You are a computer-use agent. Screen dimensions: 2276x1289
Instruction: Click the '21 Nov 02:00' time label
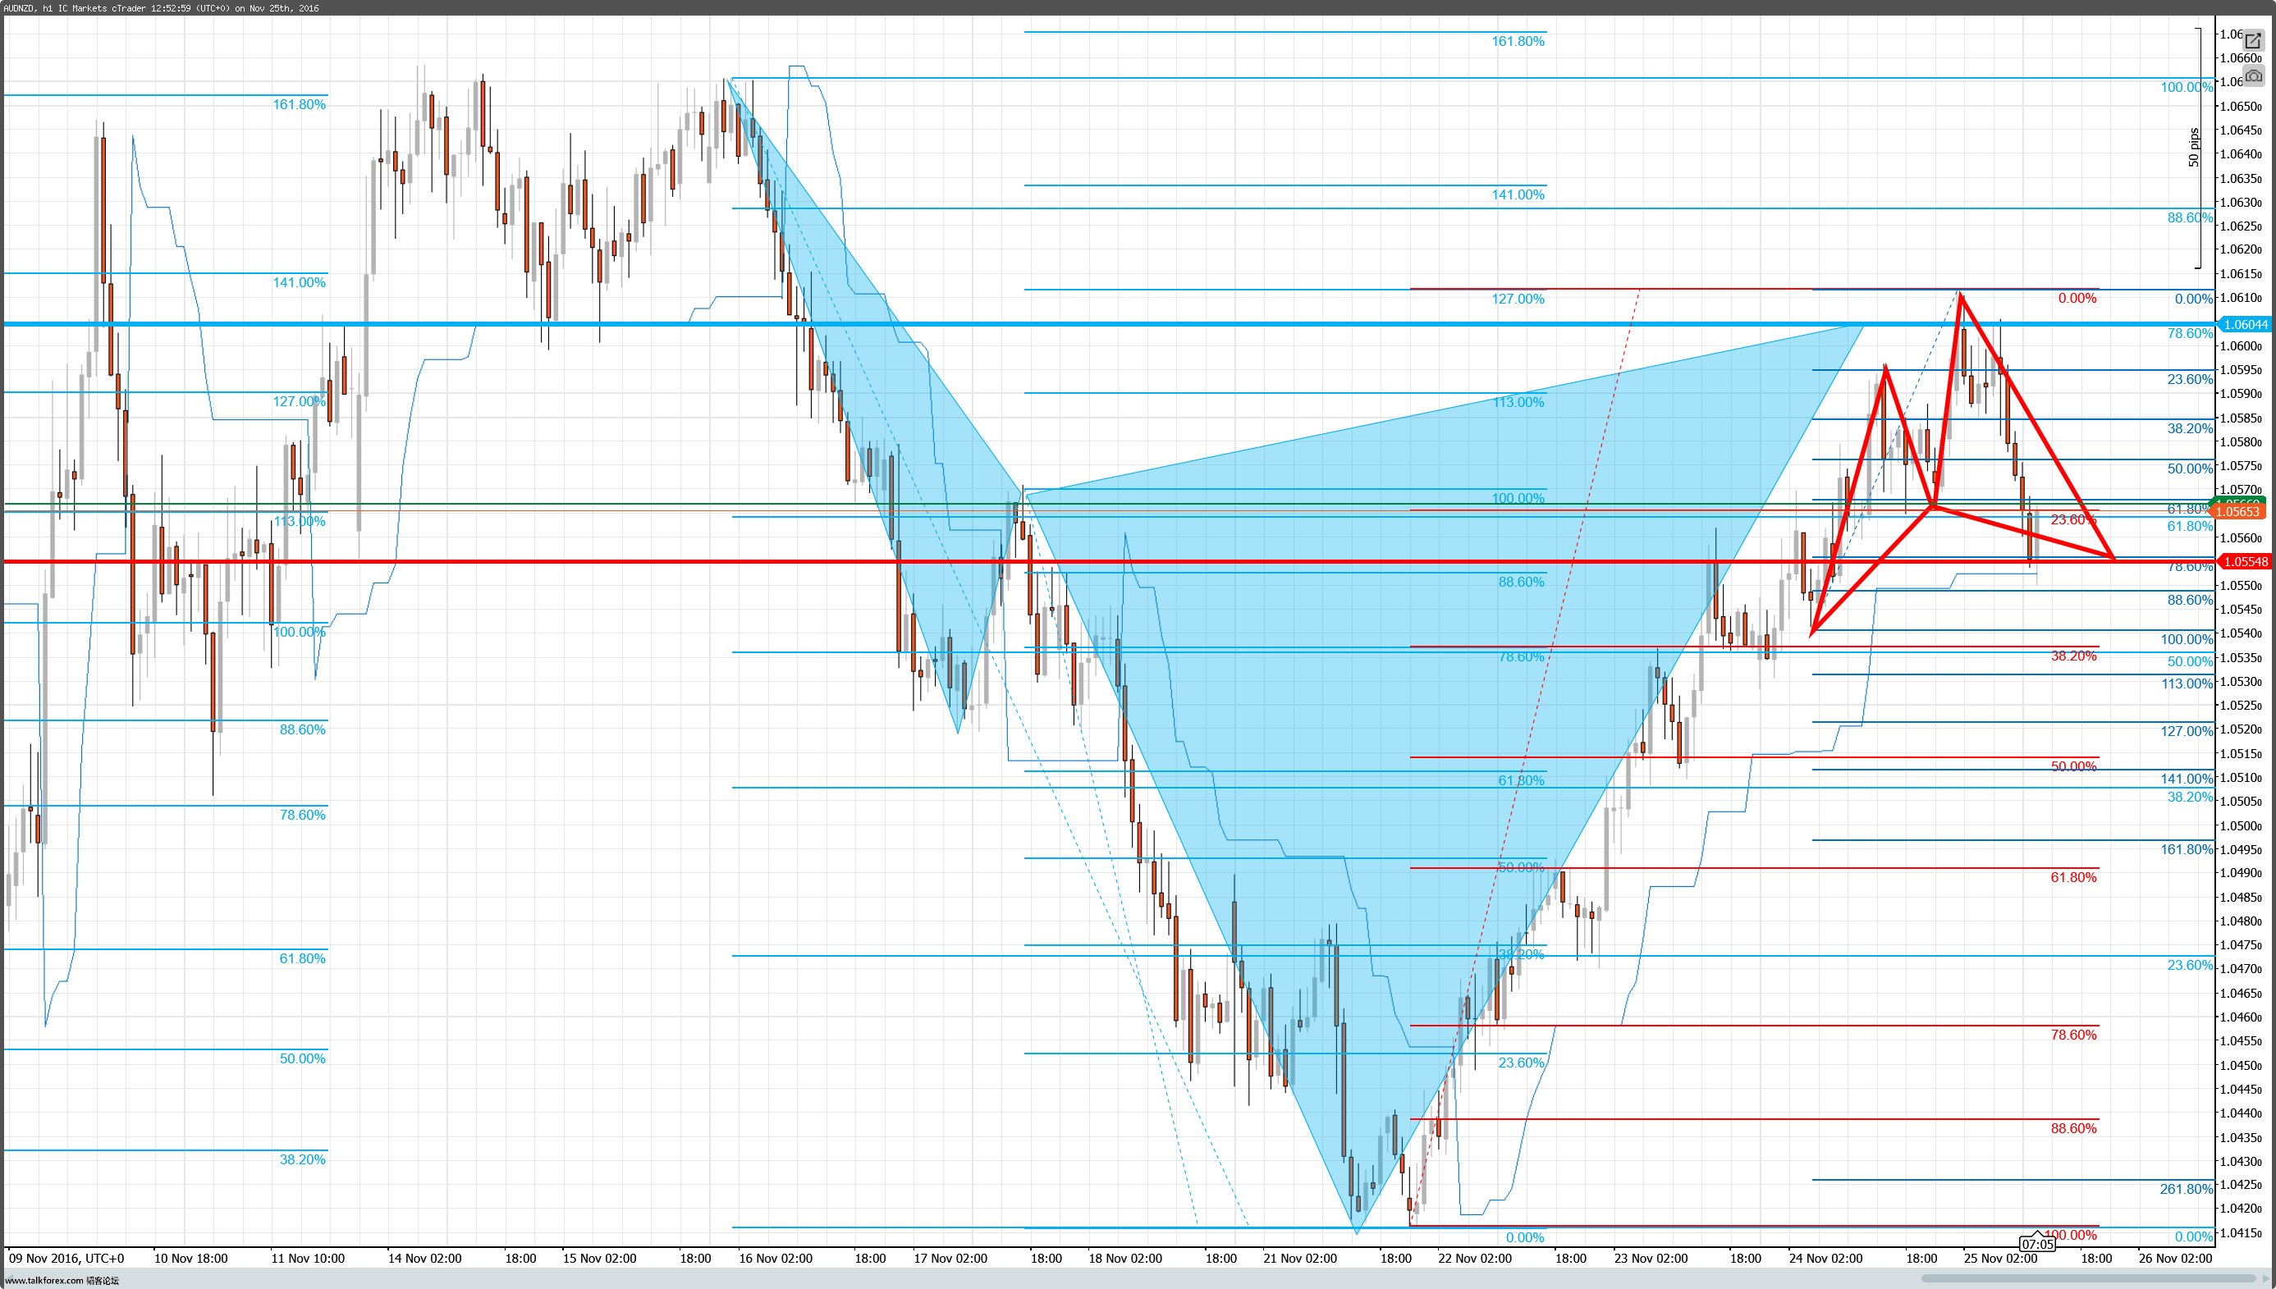pos(1300,1258)
